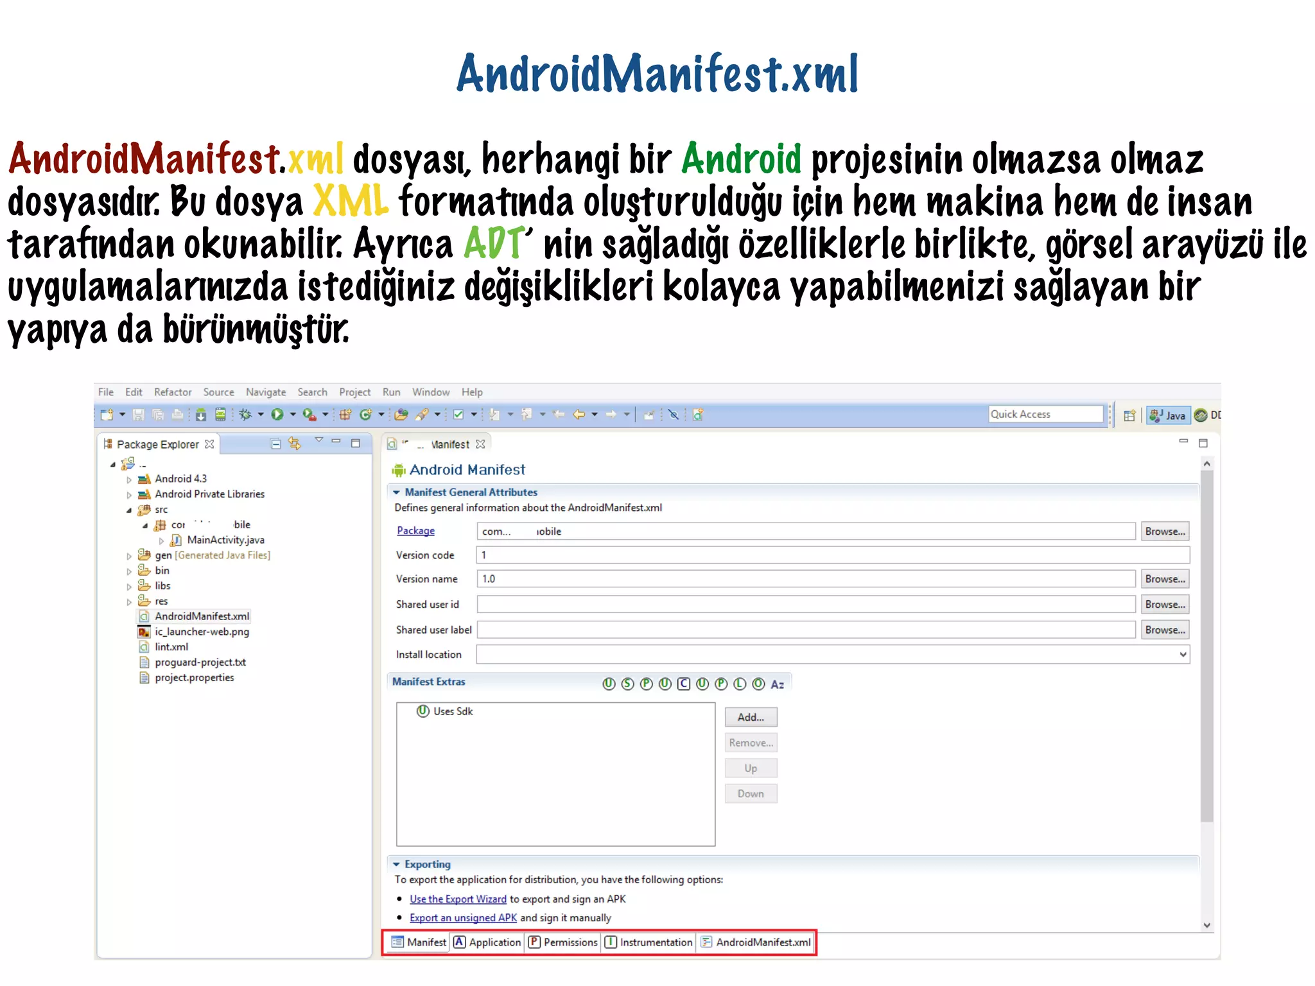The width and height of the screenshot is (1315, 986).
Task: Click Browse next to Package field
Action: pyautogui.click(x=1165, y=532)
